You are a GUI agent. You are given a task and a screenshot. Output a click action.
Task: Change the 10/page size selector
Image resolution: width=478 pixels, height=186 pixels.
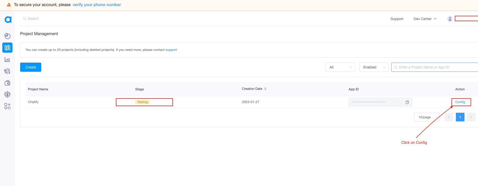point(427,117)
